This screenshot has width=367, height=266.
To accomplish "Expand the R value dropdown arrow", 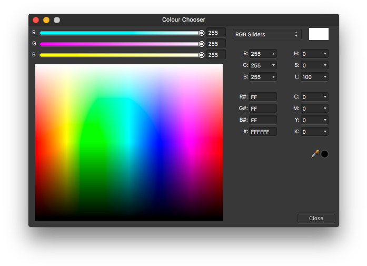I will click(273, 54).
